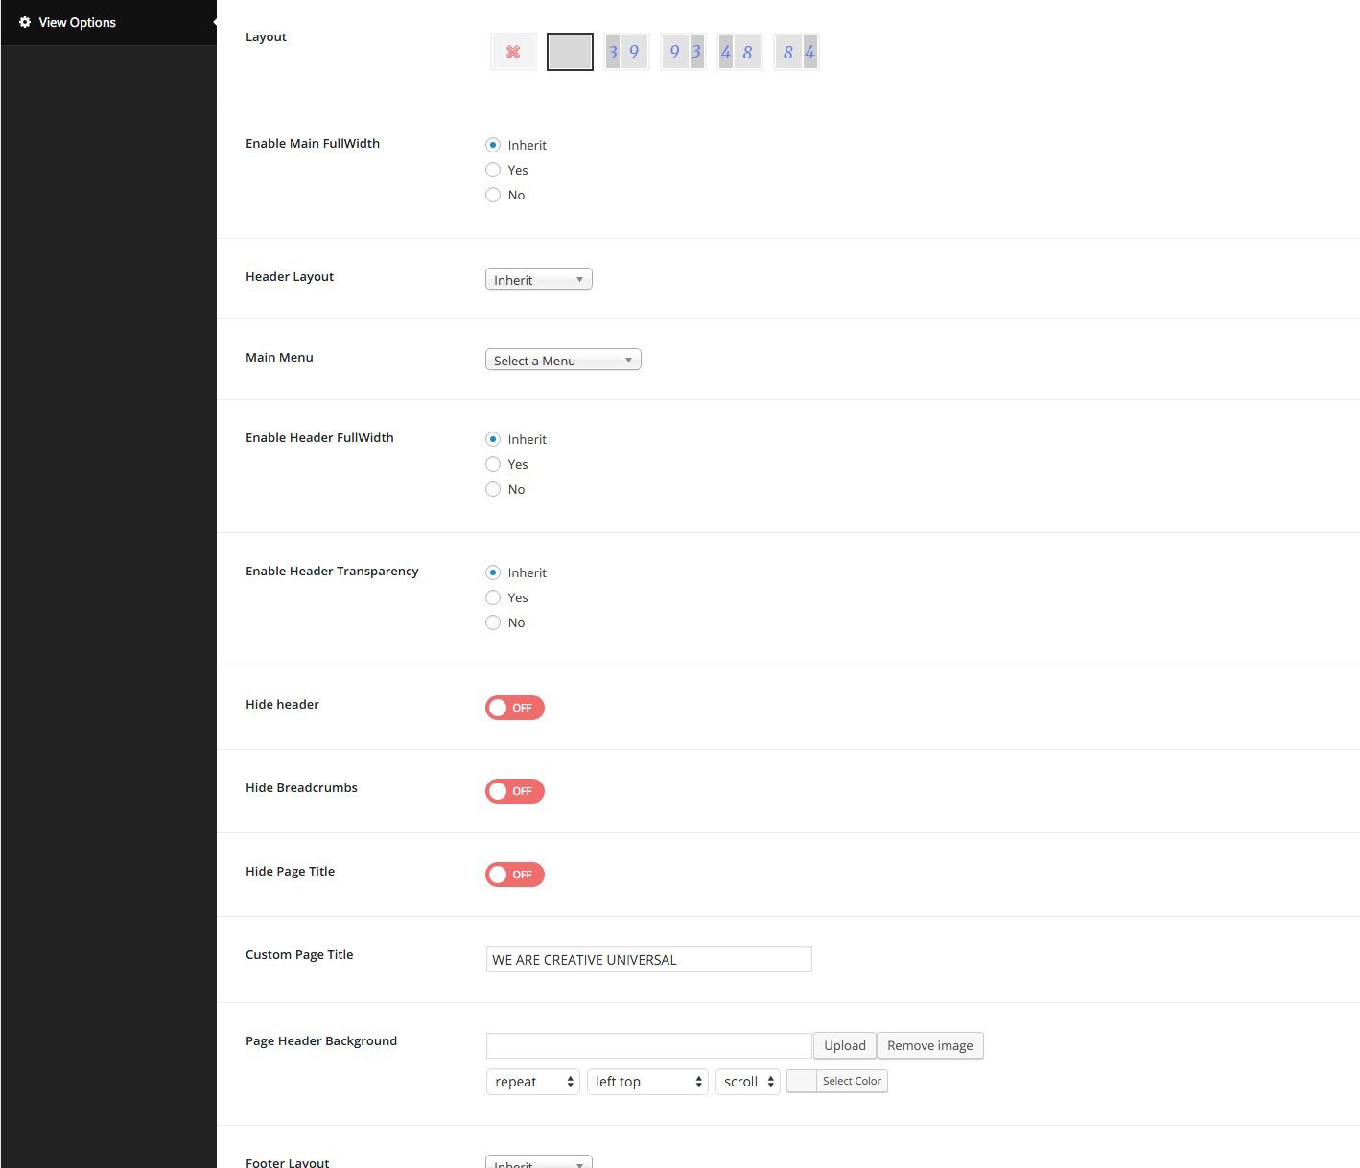Select the 9-3 column layout icon

(683, 52)
